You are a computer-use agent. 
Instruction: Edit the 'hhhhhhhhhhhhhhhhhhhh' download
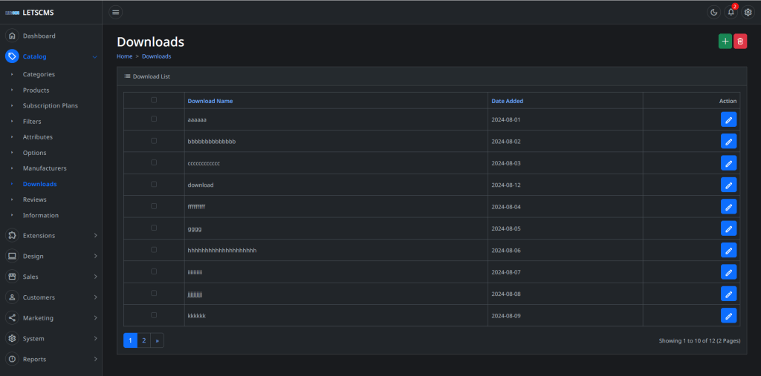coord(728,251)
